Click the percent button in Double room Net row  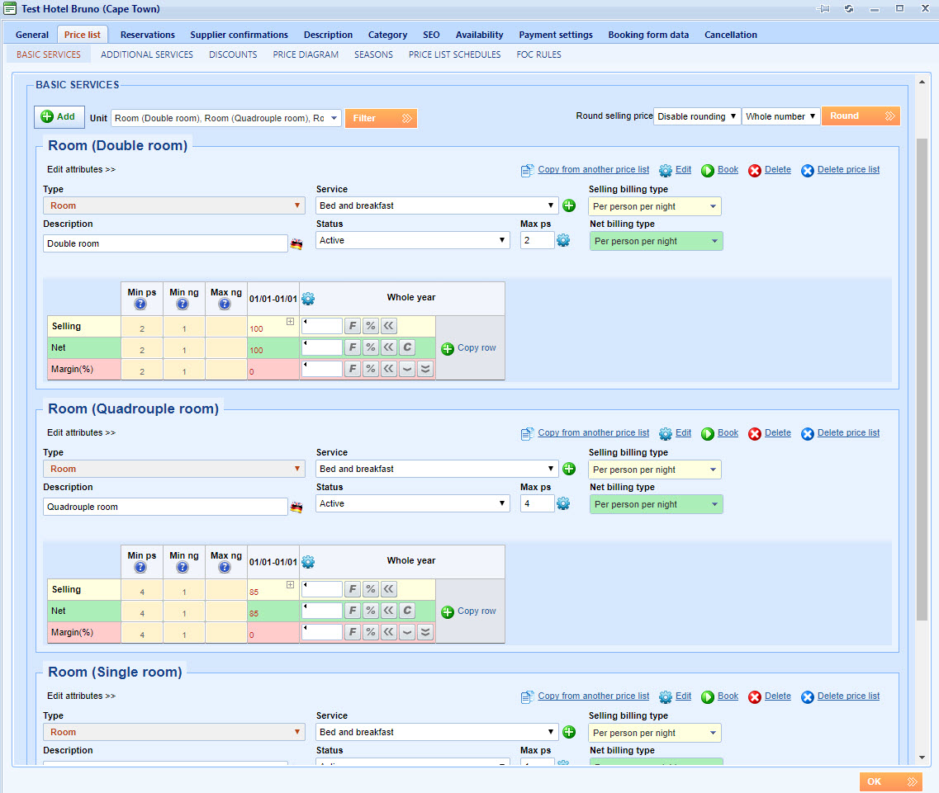[x=371, y=347]
